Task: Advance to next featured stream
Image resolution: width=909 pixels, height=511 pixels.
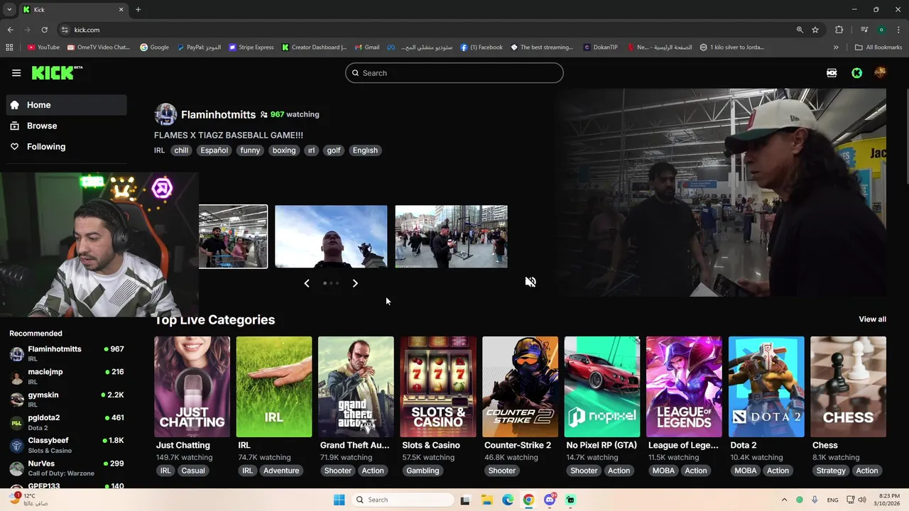Action: click(x=355, y=283)
